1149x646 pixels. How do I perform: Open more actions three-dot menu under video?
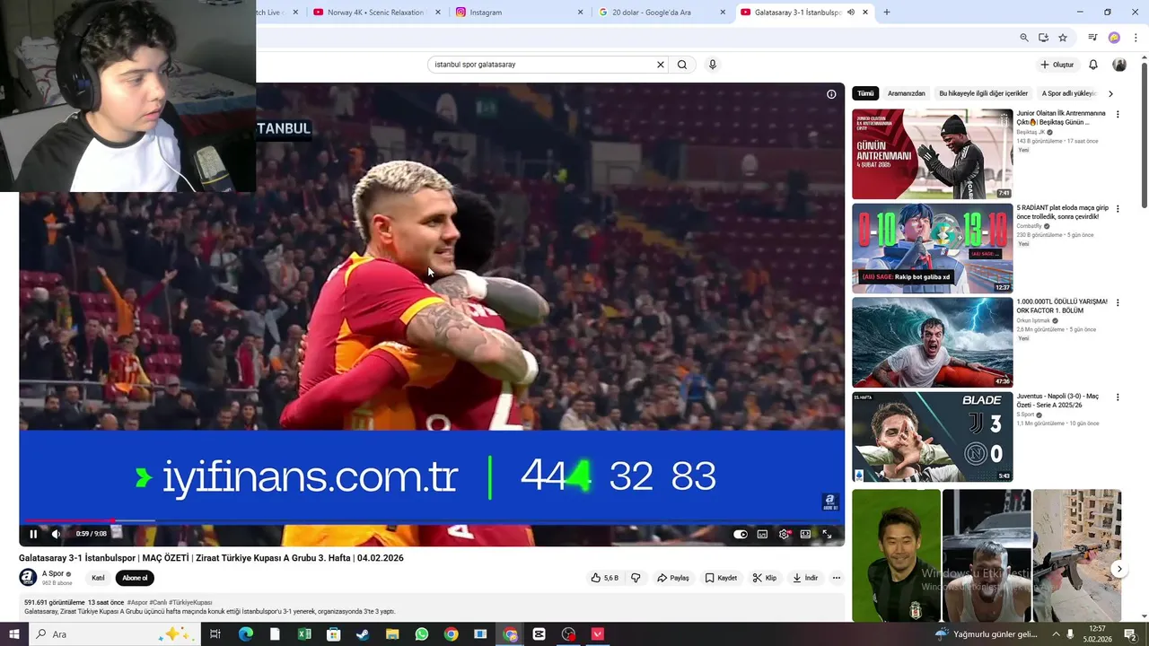(836, 578)
